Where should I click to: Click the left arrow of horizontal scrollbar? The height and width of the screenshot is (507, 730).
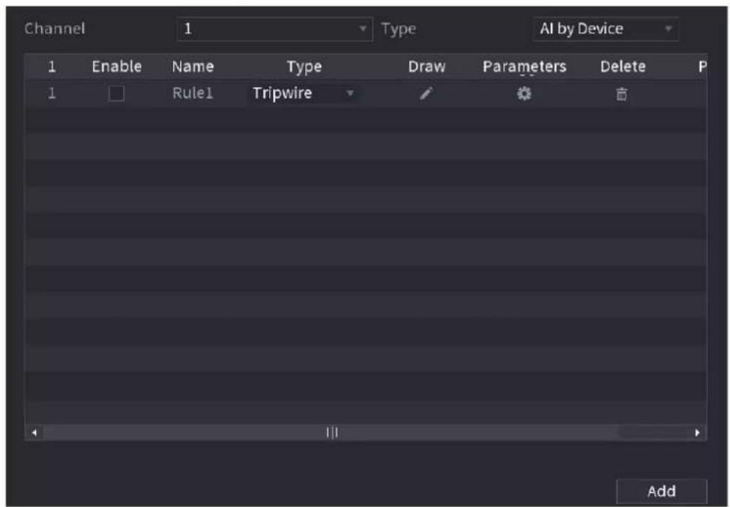click(34, 433)
